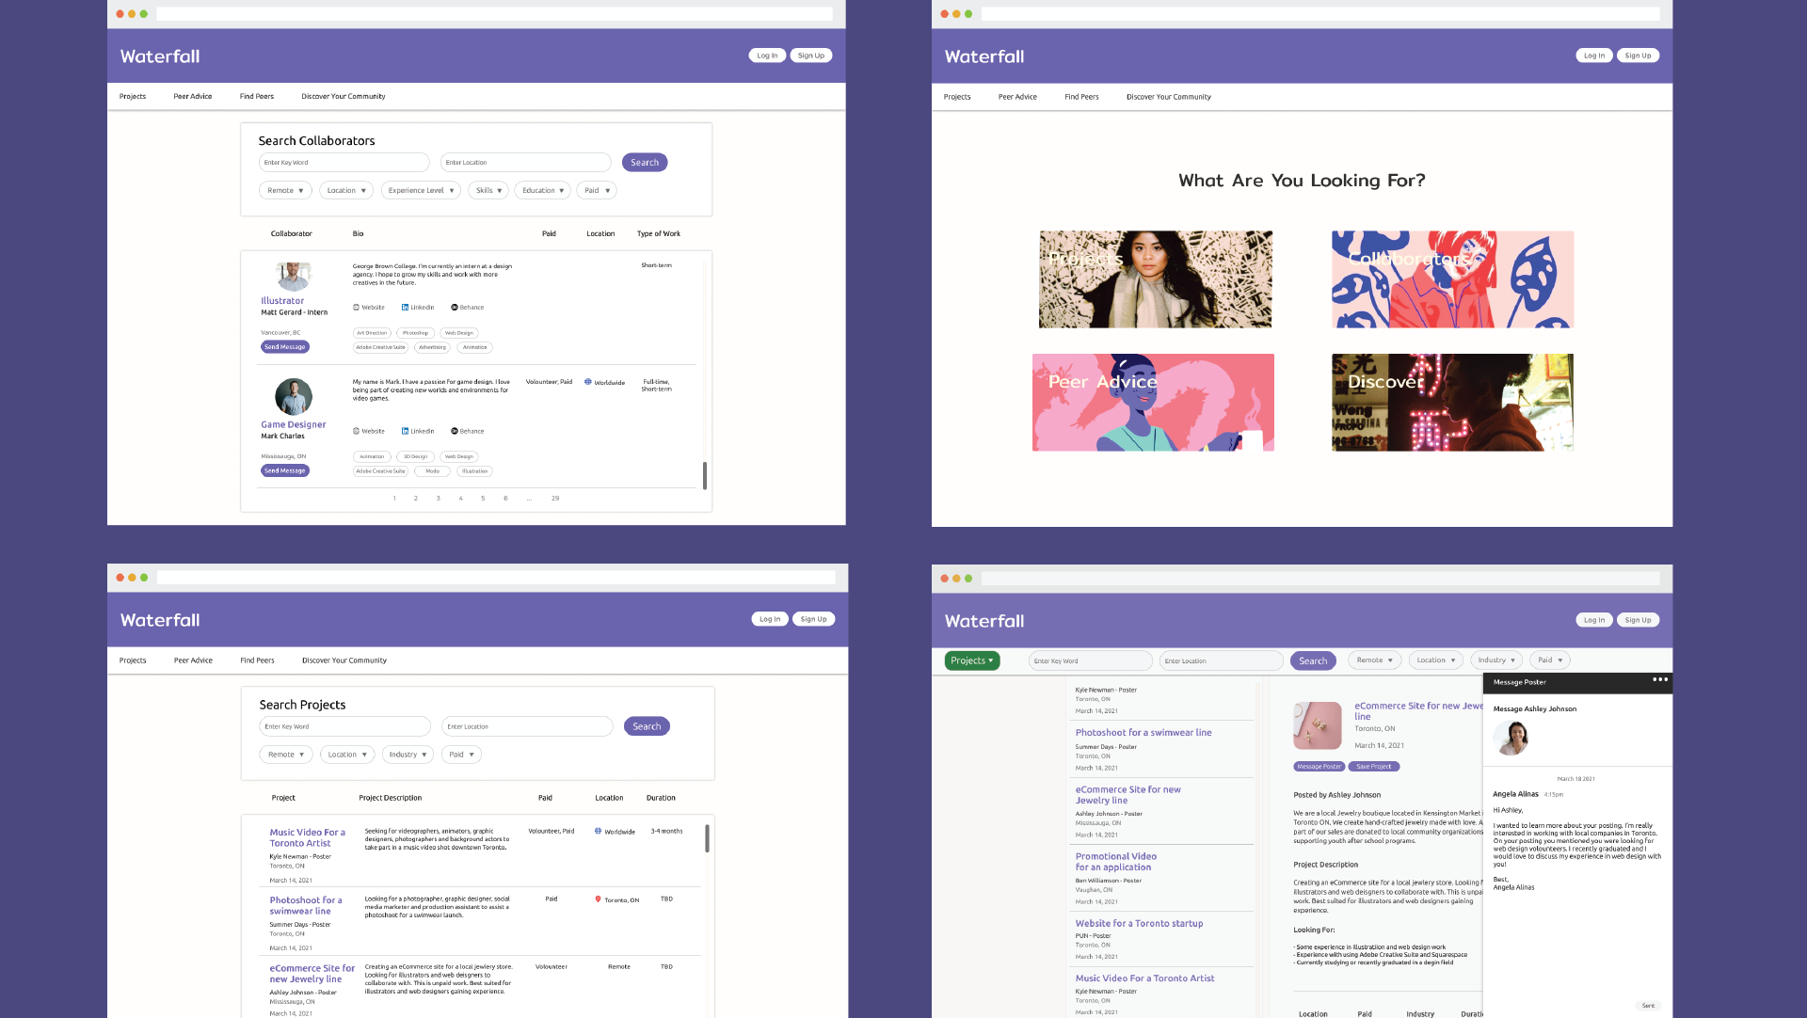
Task: Select Art Direction skill tag for Matt Gerard
Action: 372,333
